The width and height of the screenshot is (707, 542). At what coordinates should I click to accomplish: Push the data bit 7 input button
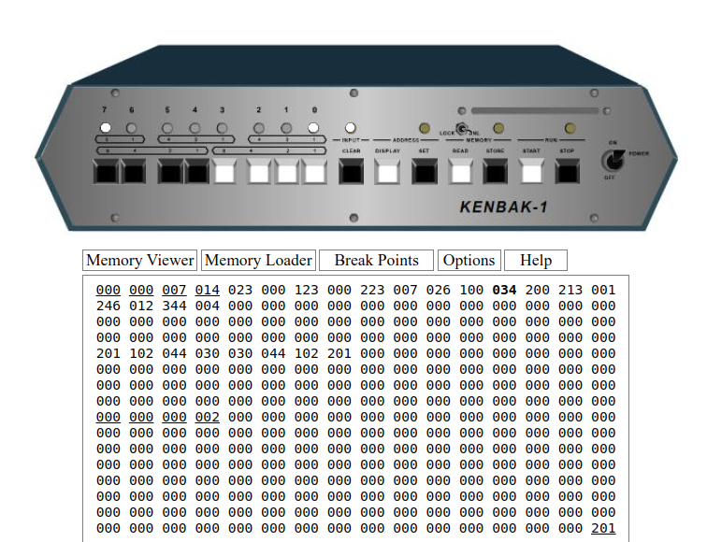point(106,171)
